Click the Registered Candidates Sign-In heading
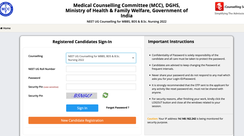This screenshot has width=244, height=136. (x=82, y=42)
